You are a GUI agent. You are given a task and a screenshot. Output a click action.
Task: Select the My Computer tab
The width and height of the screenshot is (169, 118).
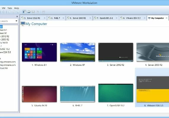click(x=158, y=18)
